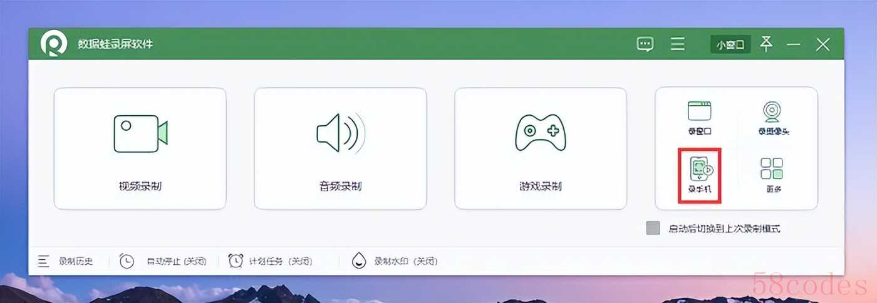Open 录制历史 recording history list

(65, 261)
